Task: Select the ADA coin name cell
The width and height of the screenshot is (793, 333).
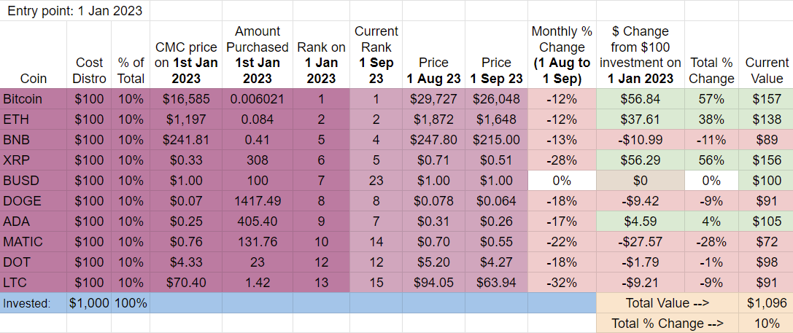Action: 34,221
